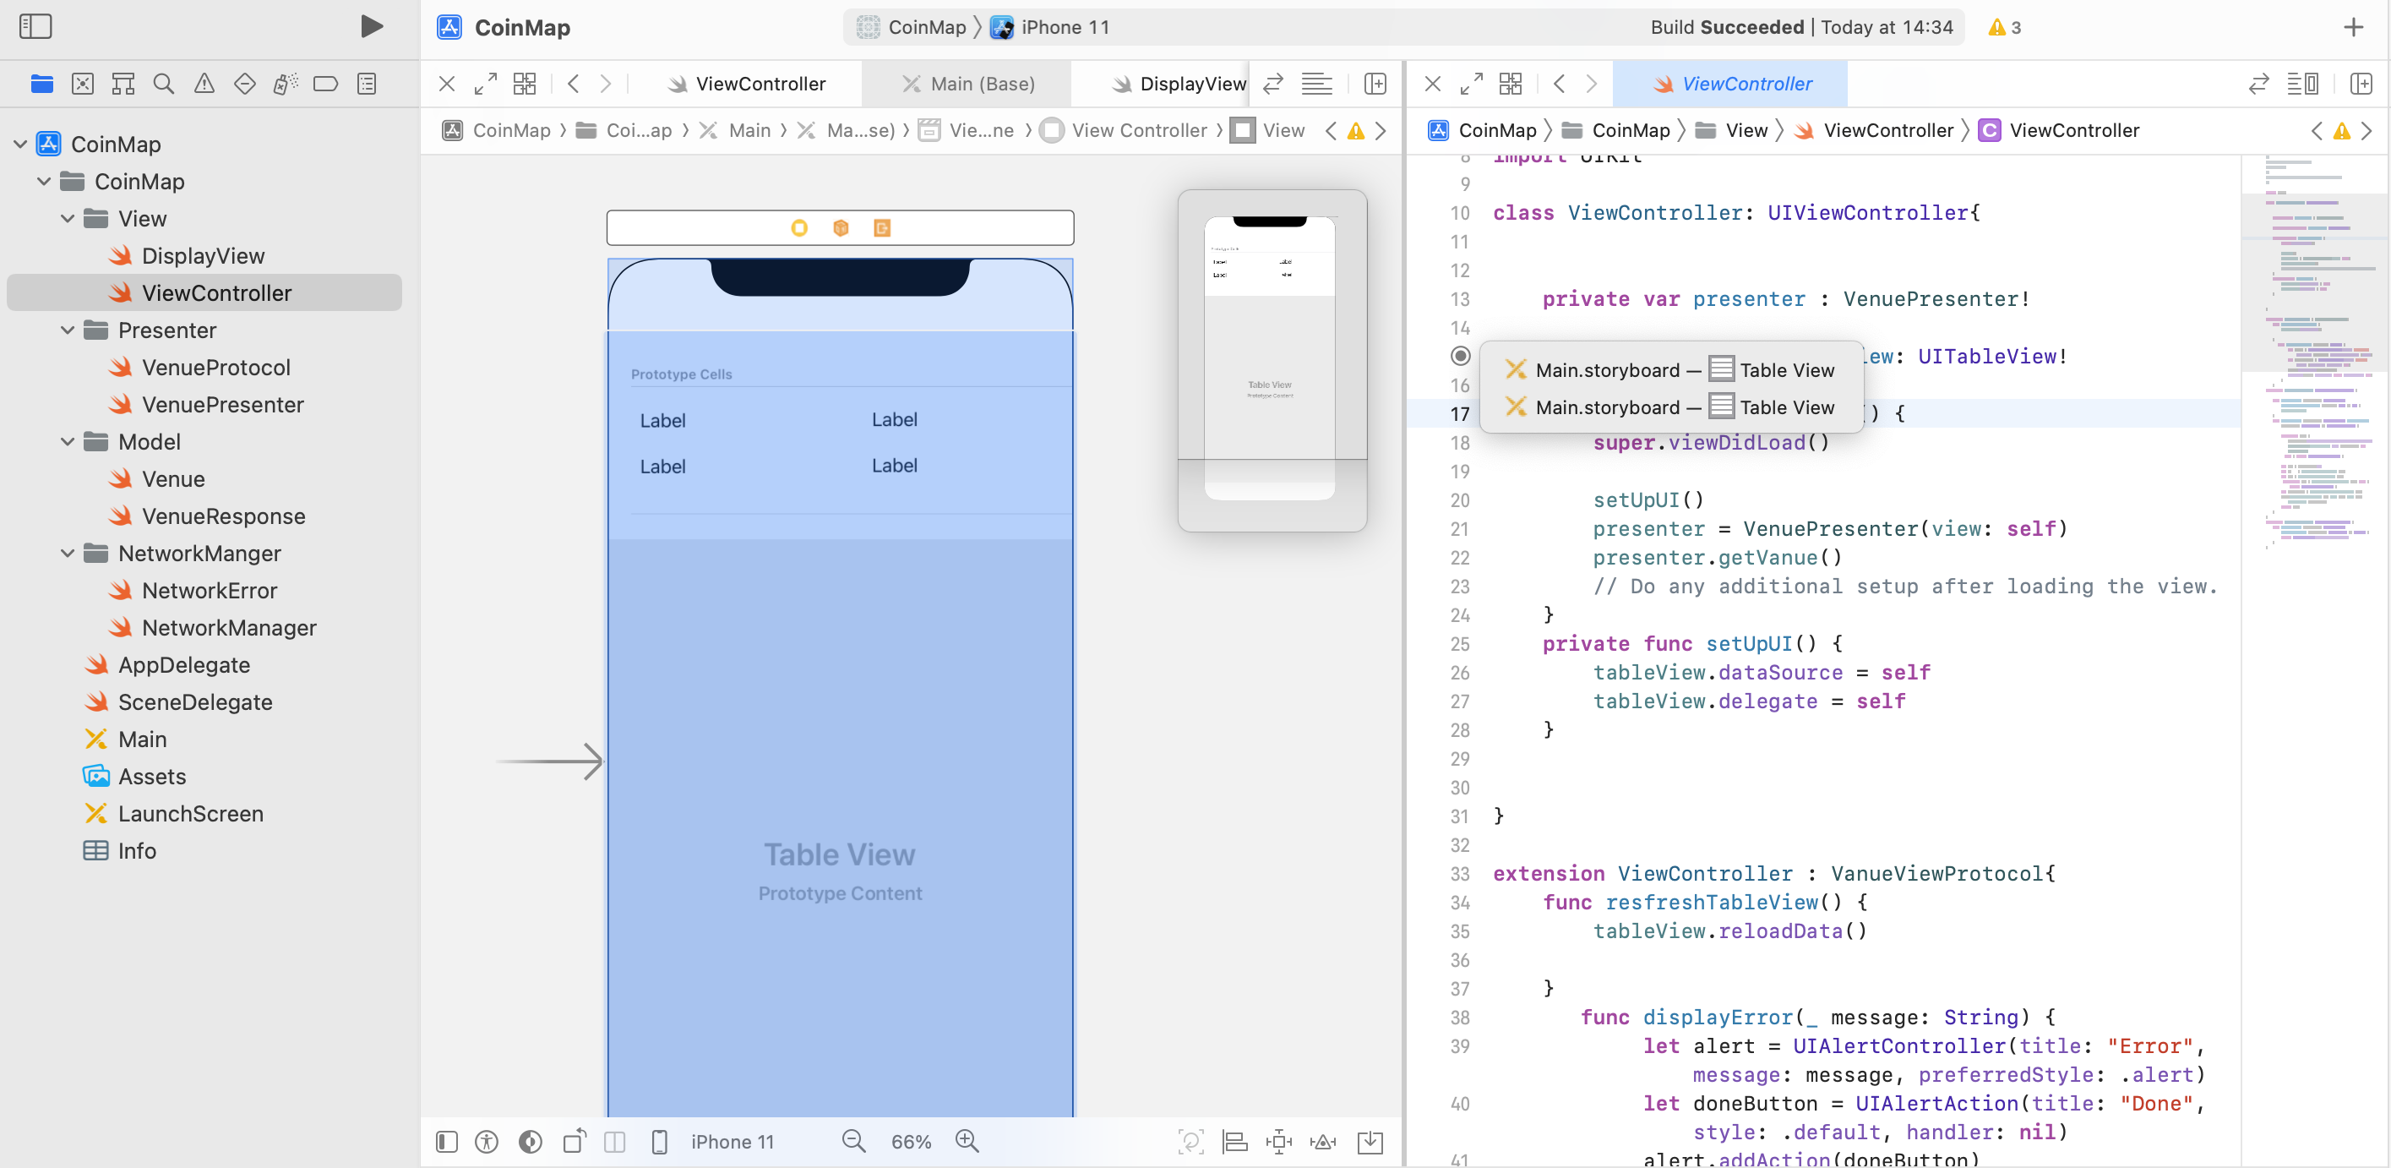Open the Issue navigator warning icon
Image resolution: width=2391 pixels, height=1168 pixels.
tap(204, 84)
